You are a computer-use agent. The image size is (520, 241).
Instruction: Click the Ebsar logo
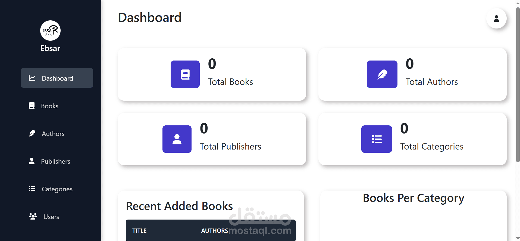[50, 30]
